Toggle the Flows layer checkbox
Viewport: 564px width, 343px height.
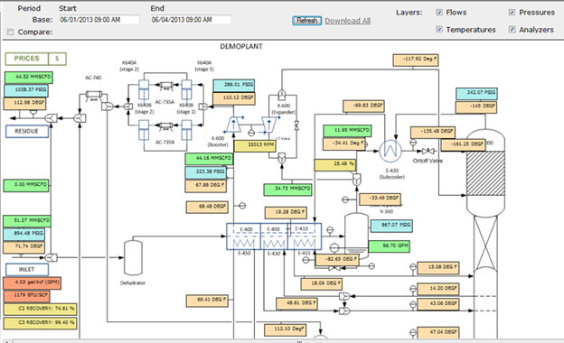439,13
